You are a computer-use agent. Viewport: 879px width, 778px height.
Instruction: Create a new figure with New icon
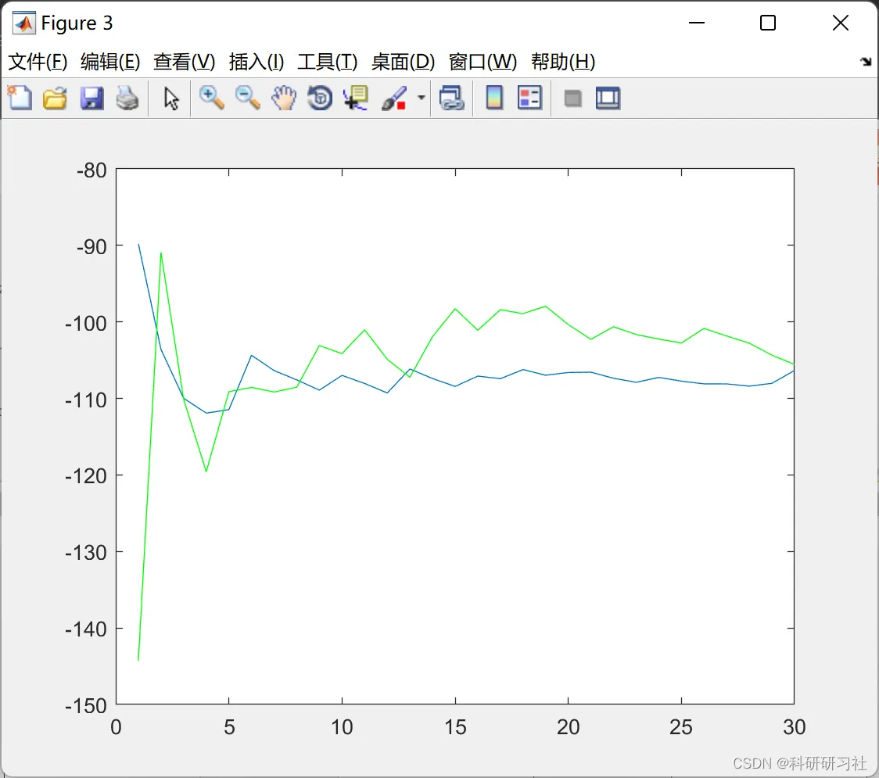[20, 98]
